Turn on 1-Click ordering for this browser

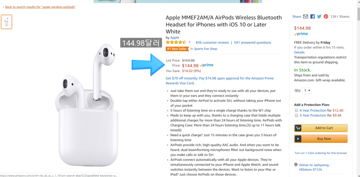tap(320, 153)
